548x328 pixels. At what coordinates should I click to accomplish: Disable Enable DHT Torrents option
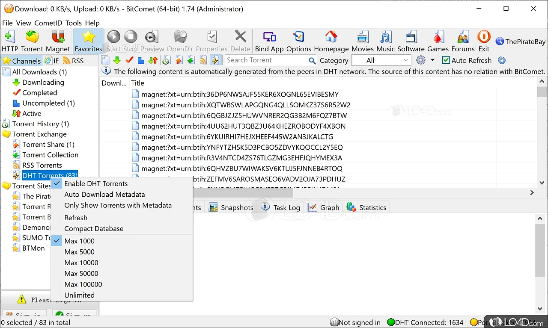click(x=96, y=183)
